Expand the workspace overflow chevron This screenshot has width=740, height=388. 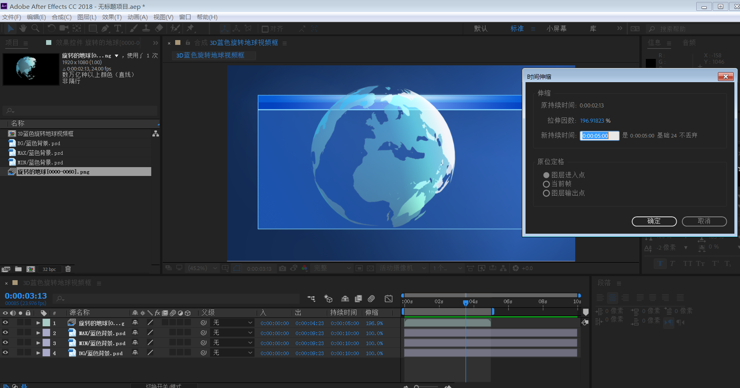click(619, 28)
